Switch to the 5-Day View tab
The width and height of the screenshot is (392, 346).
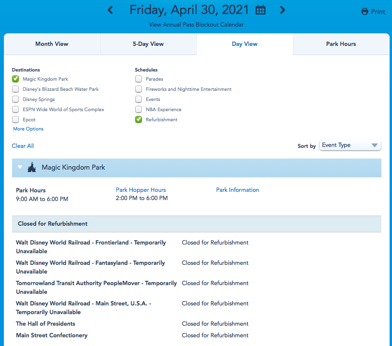(x=148, y=44)
